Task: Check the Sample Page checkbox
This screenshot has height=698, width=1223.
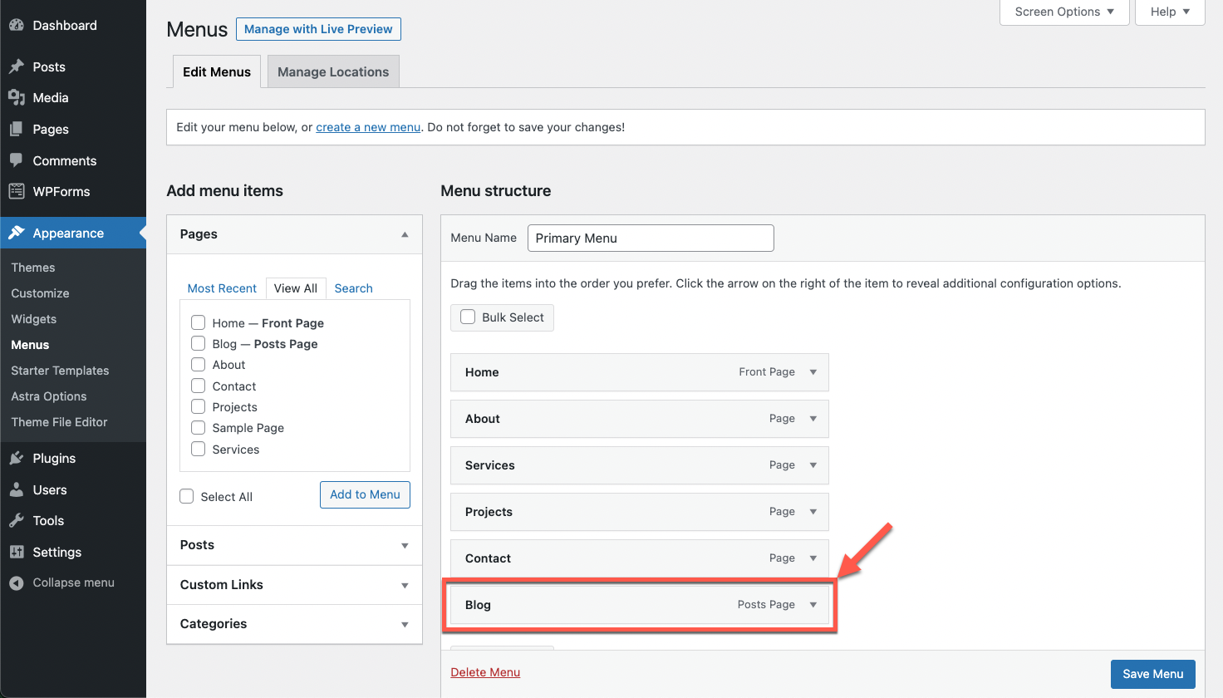Action: click(x=198, y=428)
